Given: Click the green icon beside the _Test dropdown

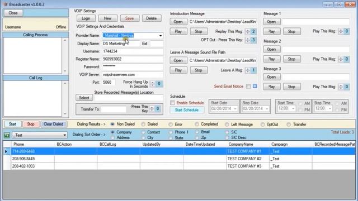Looking at the screenshot, I should click(x=7, y=135).
